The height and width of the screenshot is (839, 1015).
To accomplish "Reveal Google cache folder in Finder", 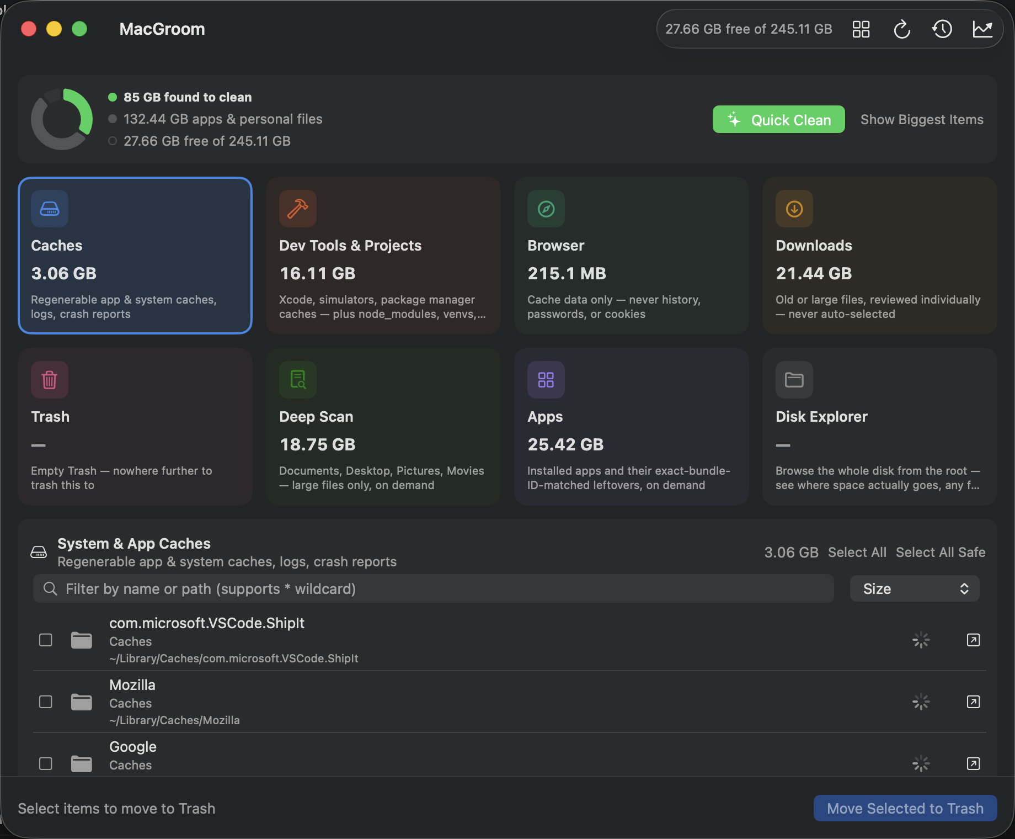I will 973,763.
